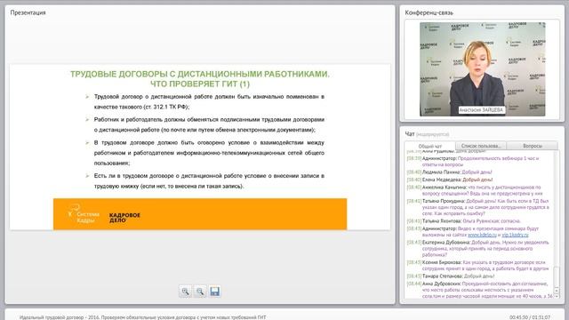Click the Кадровое дело logo on slide
This screenshot has width=569, height=320.
pyautogui.click(x=124, y=217)
